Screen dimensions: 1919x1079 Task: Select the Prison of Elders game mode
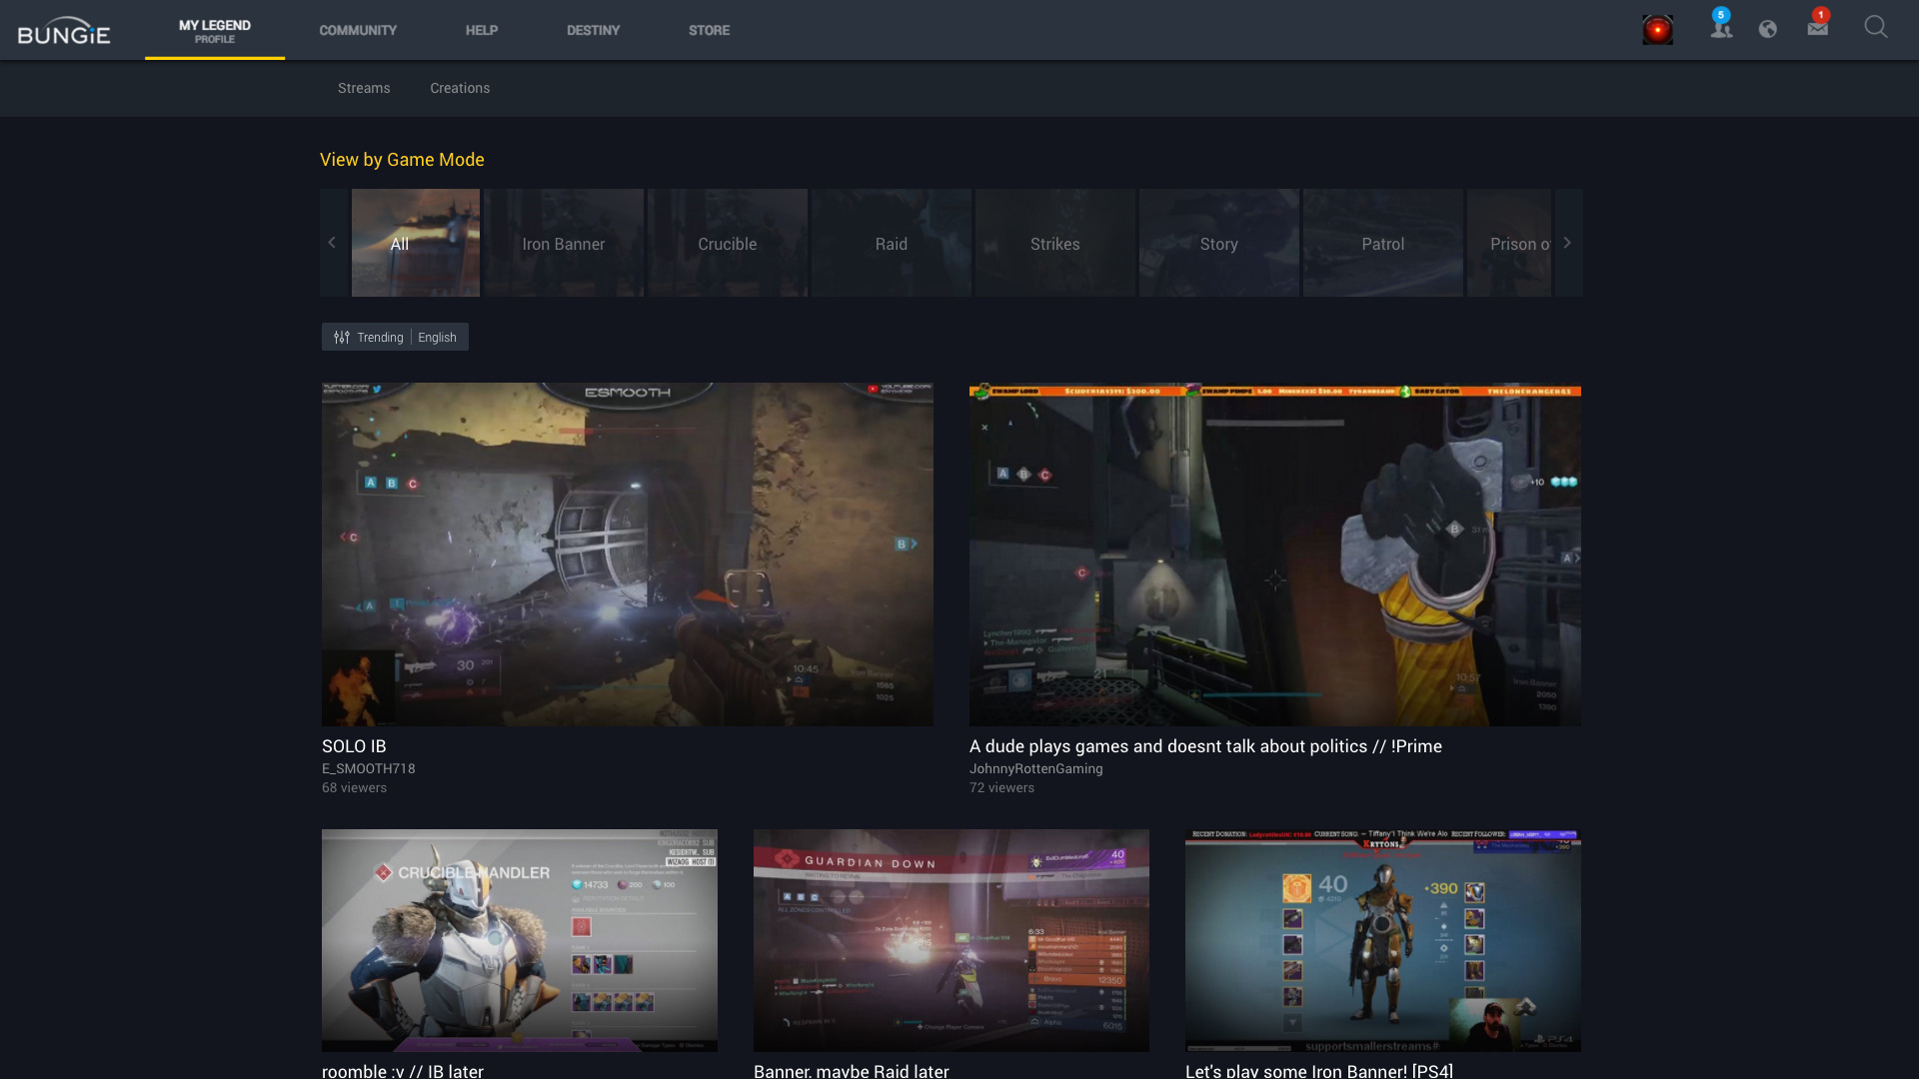tap(1509, 243)
